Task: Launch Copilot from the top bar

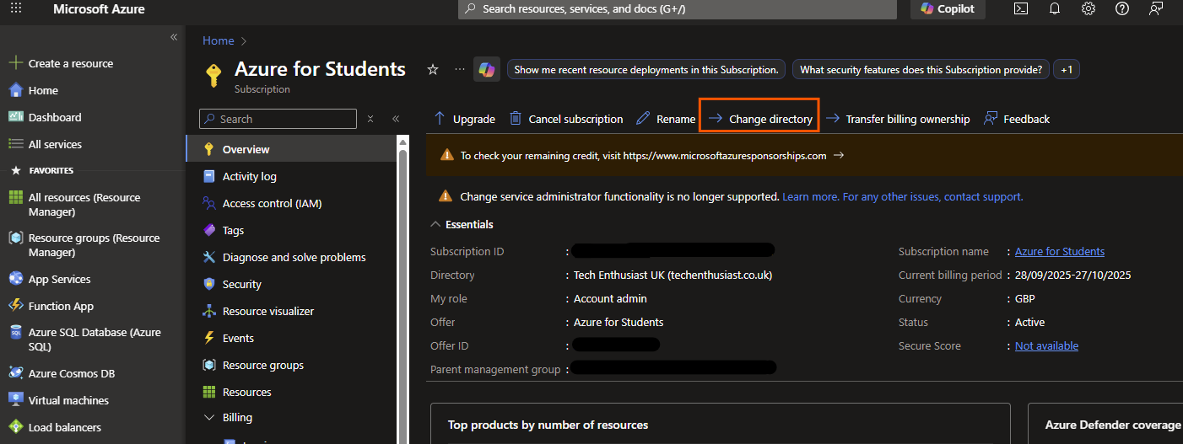Action: pos(948,8)
